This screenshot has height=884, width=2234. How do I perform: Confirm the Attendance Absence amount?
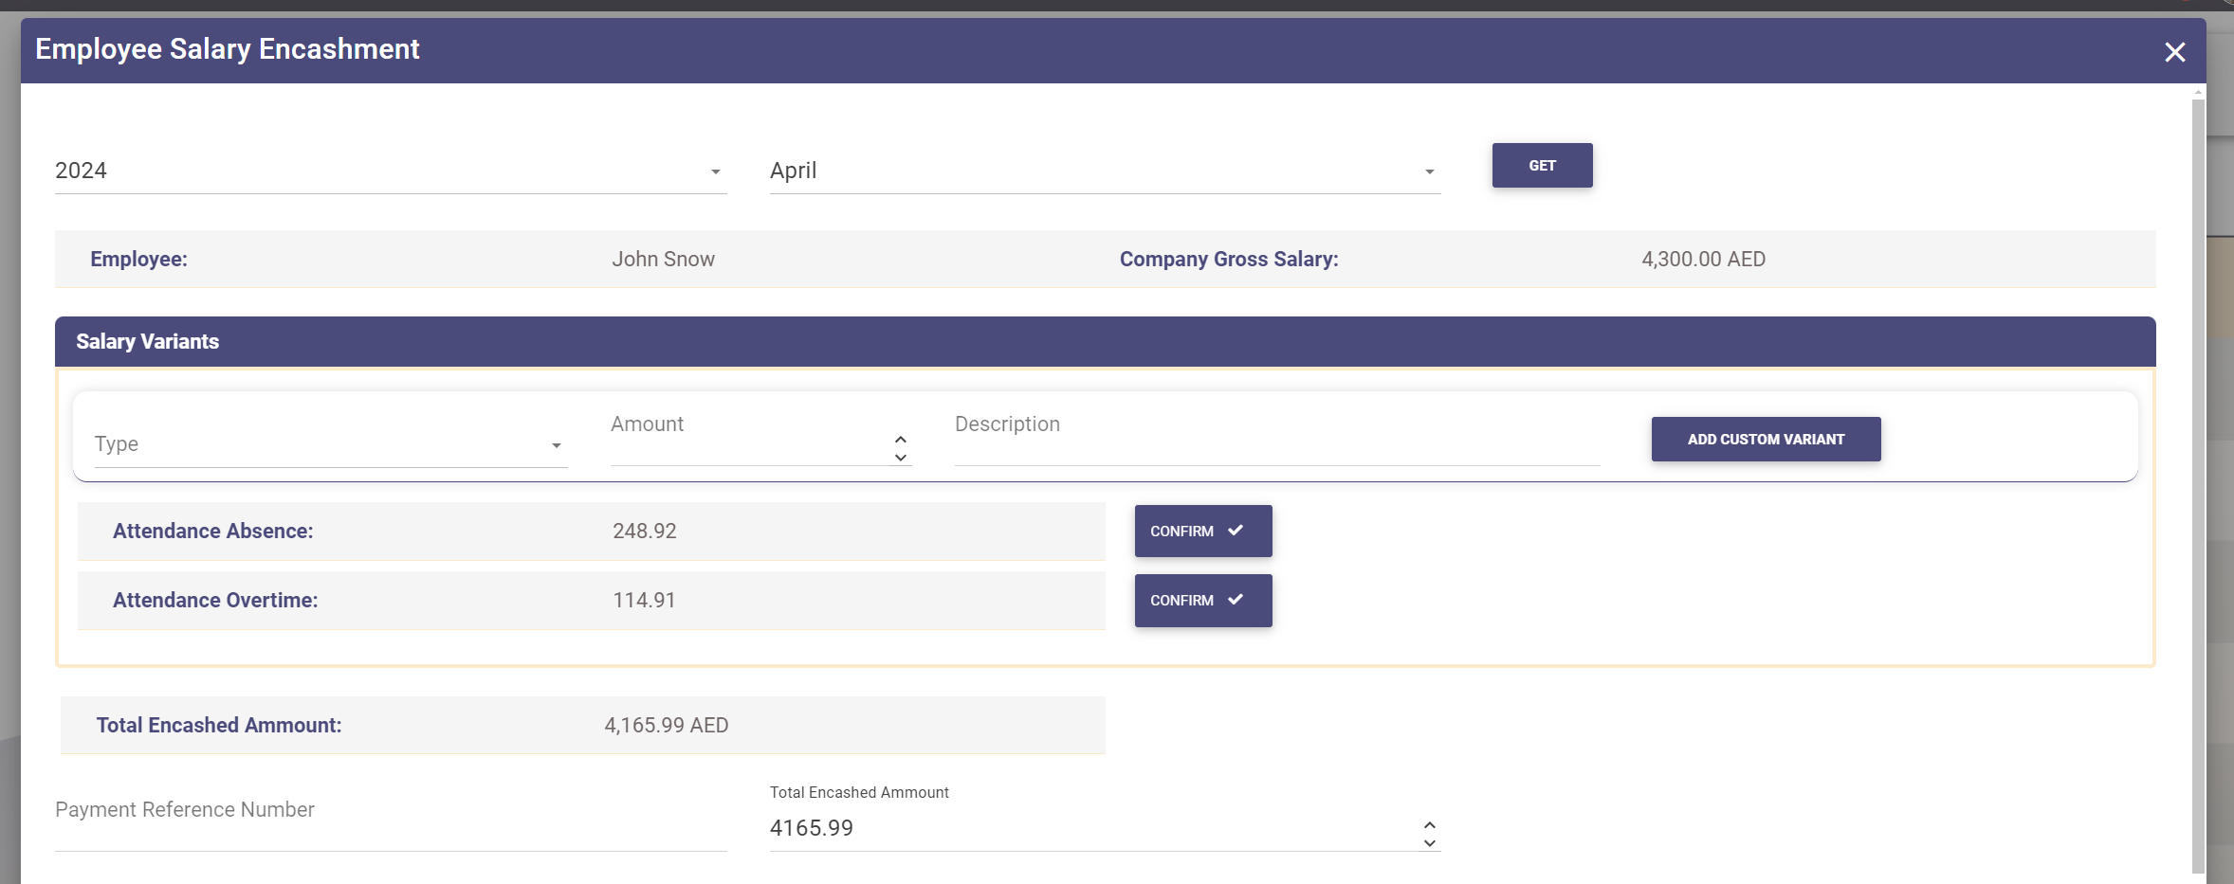pyautogui.click(x=1202, y=532)
